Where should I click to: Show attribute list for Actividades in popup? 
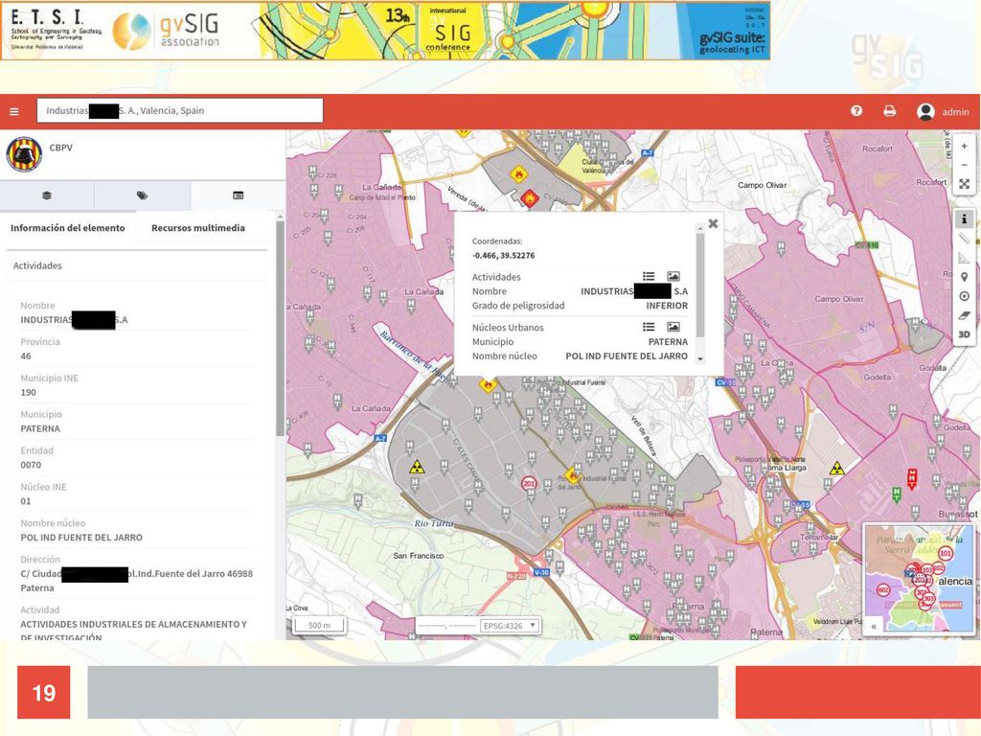click(649, 276)
